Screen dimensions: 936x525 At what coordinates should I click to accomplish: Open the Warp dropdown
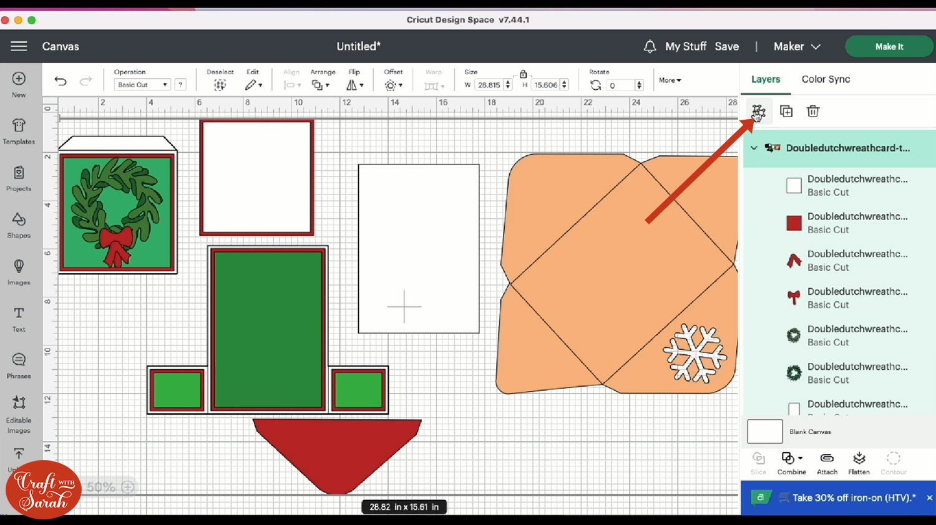[433, 85]
